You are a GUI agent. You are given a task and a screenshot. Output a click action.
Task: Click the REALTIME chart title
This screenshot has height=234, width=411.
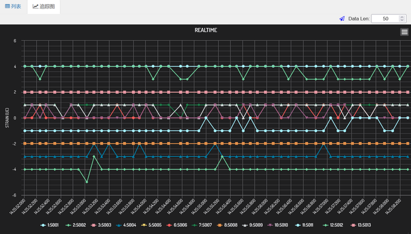205,30
